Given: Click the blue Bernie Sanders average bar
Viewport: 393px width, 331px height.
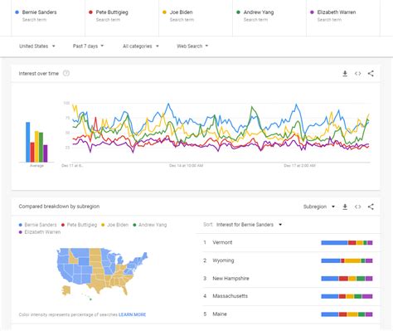Looking at the screenshot, I should (x=28, y=142).
